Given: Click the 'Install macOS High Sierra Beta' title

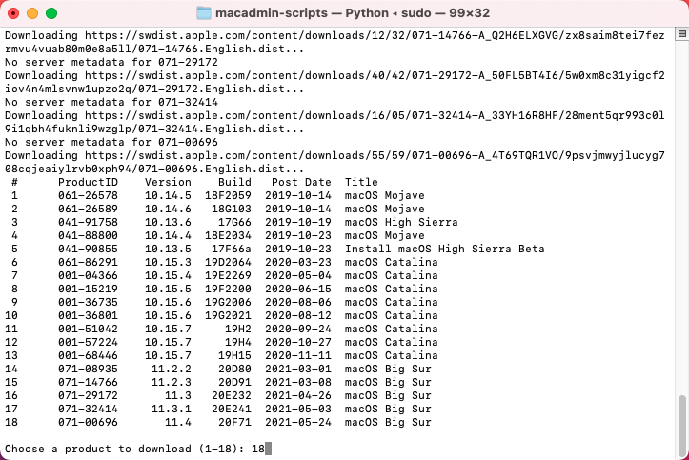Looking at the screenshot, I should pyautogui.click(x=445, y=249).
